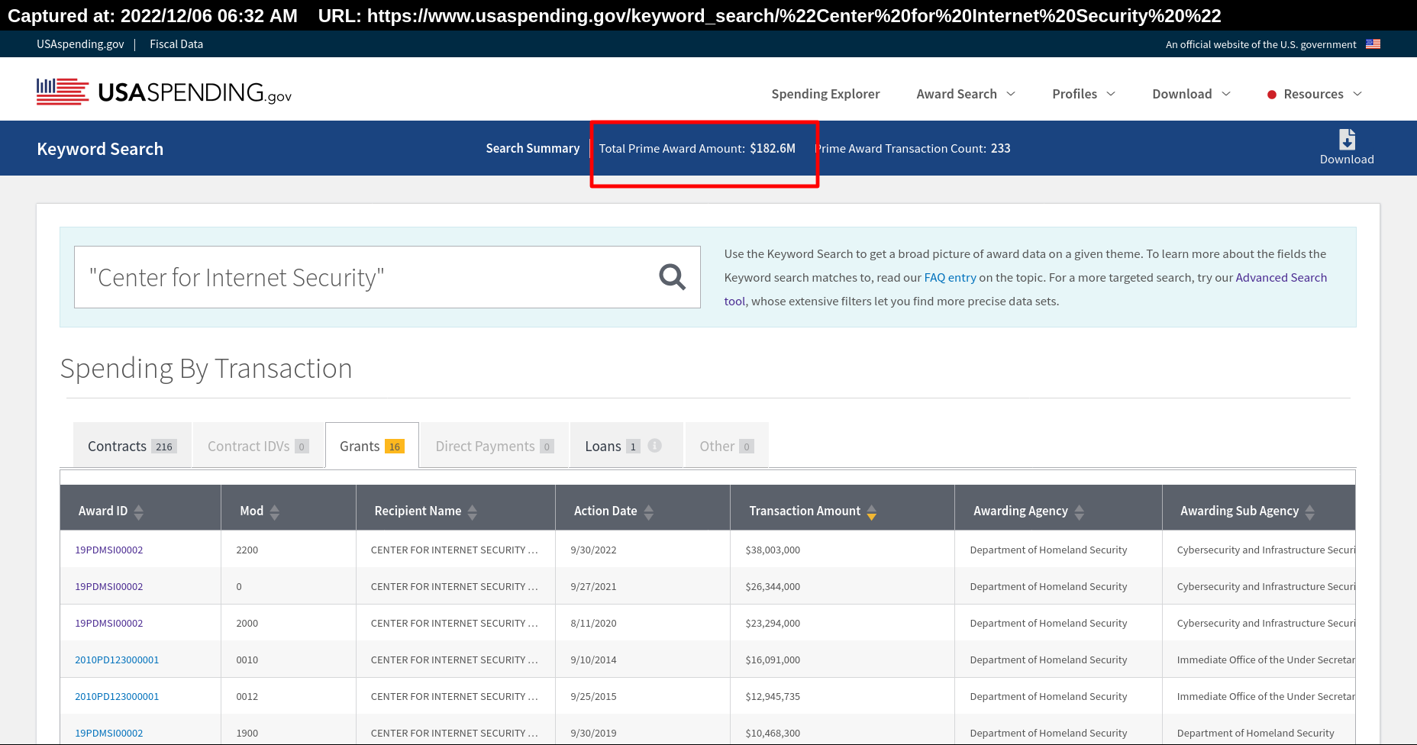Viewport: 1417px width, 745px height.
Task: Select the Grants tab
Action: (x=372, y=446)
